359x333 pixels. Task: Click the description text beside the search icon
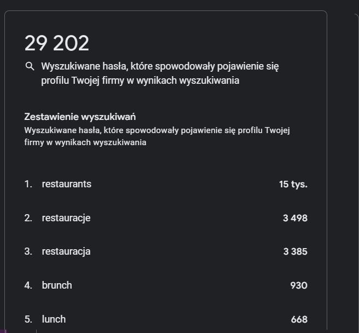tap(160, 73)
